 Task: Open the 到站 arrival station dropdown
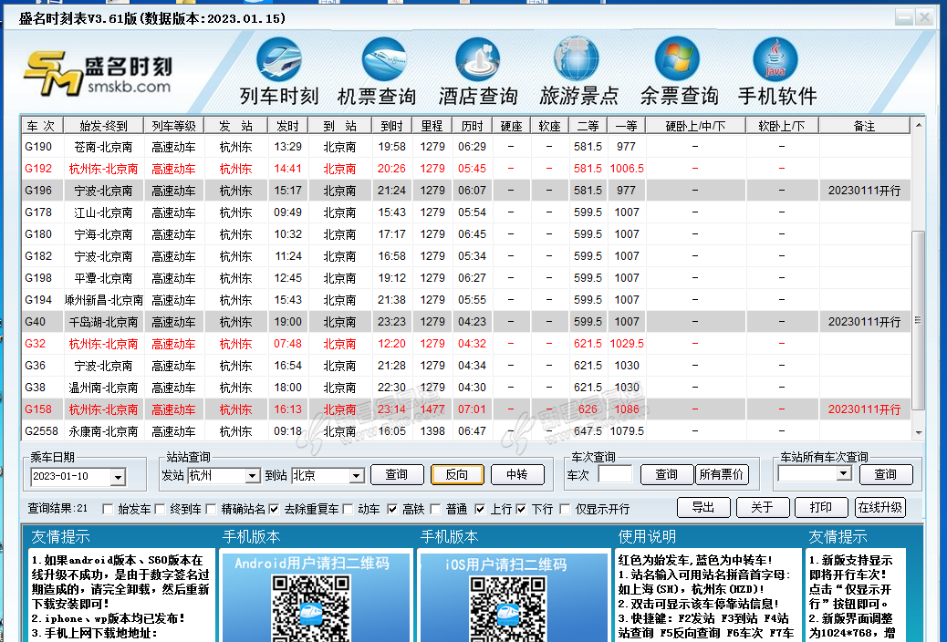[357, 476]
